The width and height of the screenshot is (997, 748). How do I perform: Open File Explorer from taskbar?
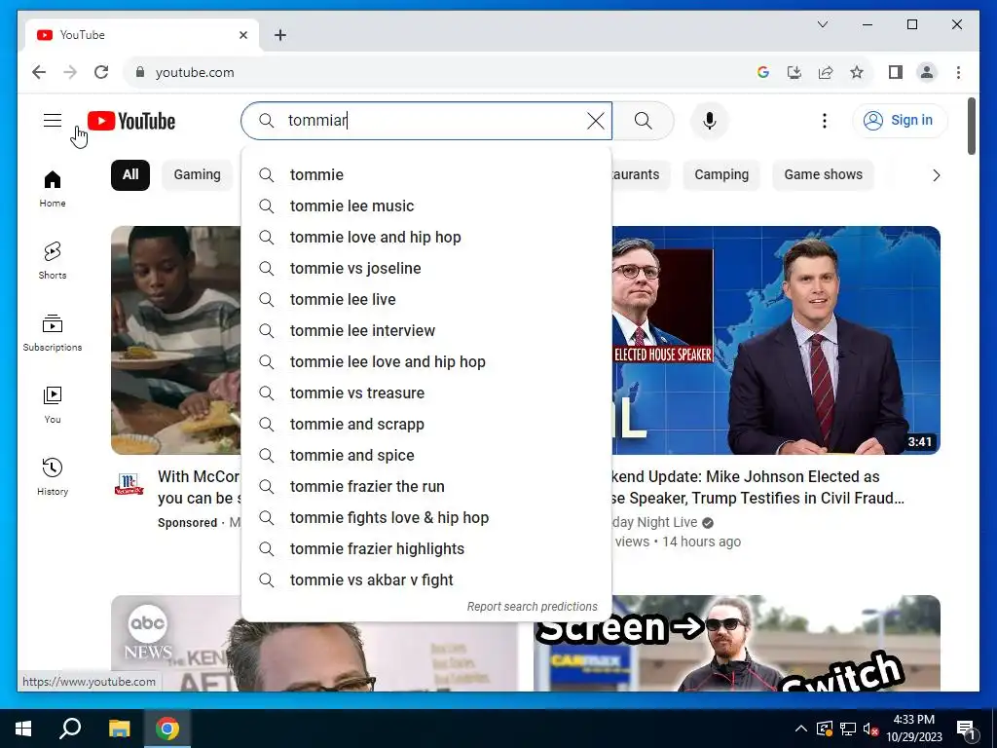119,729
